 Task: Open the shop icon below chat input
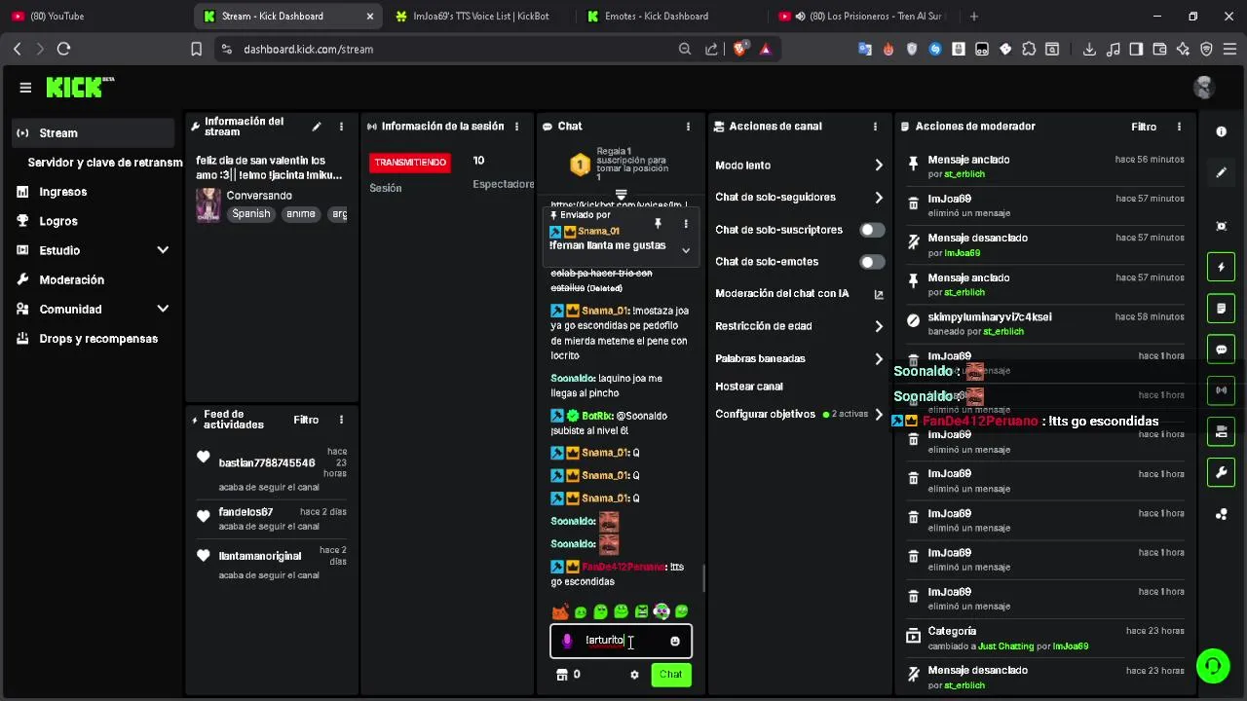pos(561,674)
